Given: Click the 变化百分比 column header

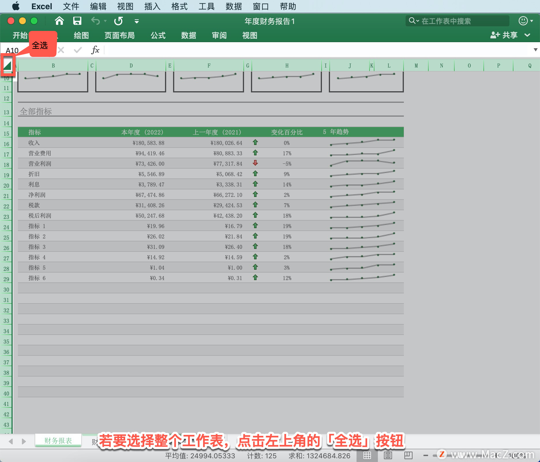Looking at the screenshot, I should pyautogui.click(x=287, y=132).
